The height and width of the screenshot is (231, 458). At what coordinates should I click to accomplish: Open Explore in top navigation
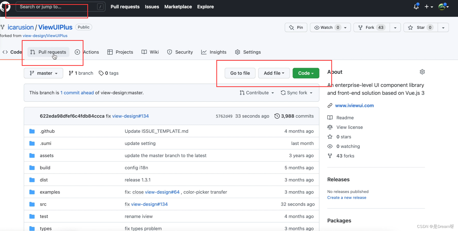pos(205,7)
